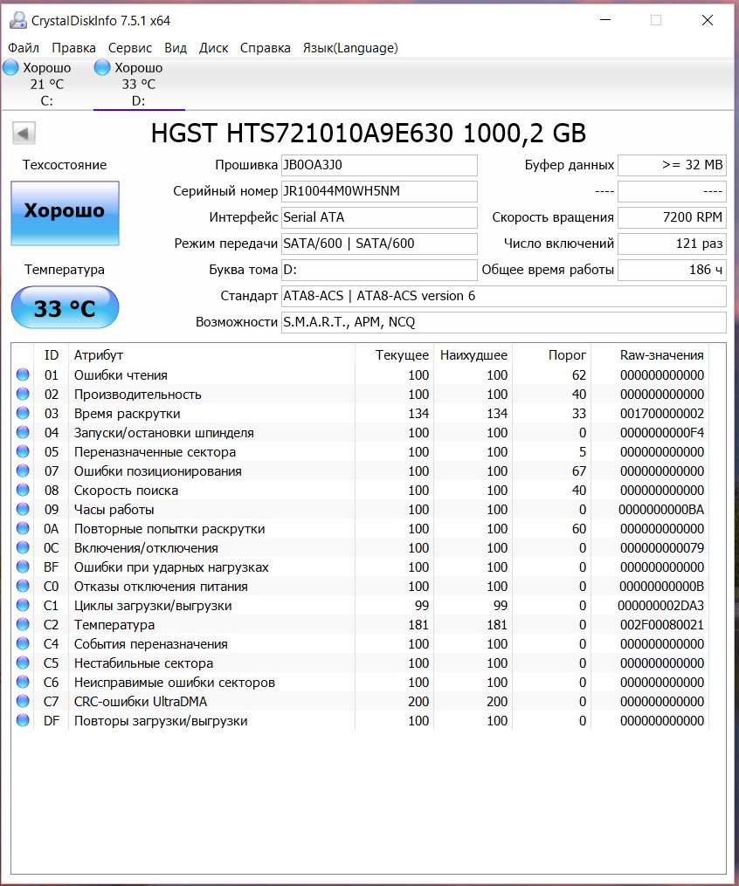
Task: Select raw value 002F00080021
Action: click(662, 625)
